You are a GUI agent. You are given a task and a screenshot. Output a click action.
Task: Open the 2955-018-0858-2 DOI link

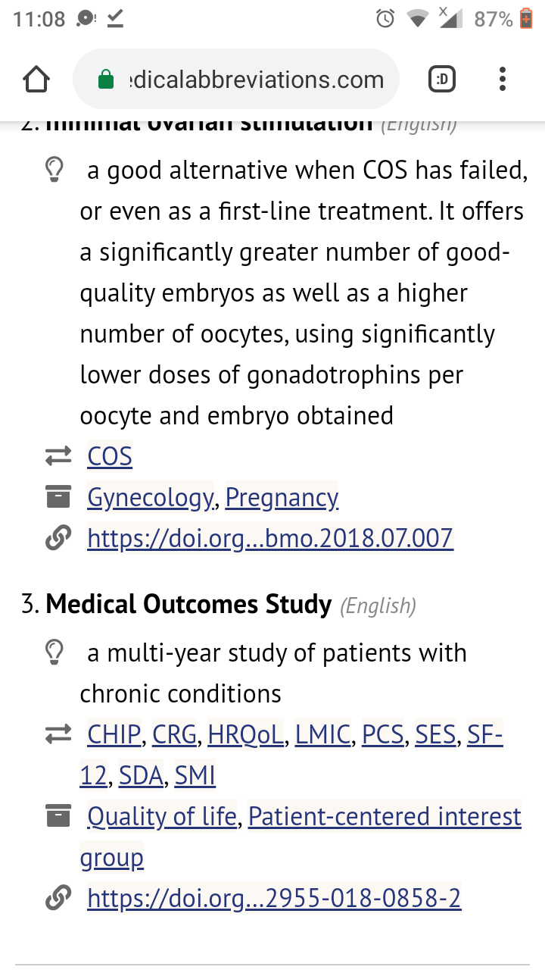274,898
